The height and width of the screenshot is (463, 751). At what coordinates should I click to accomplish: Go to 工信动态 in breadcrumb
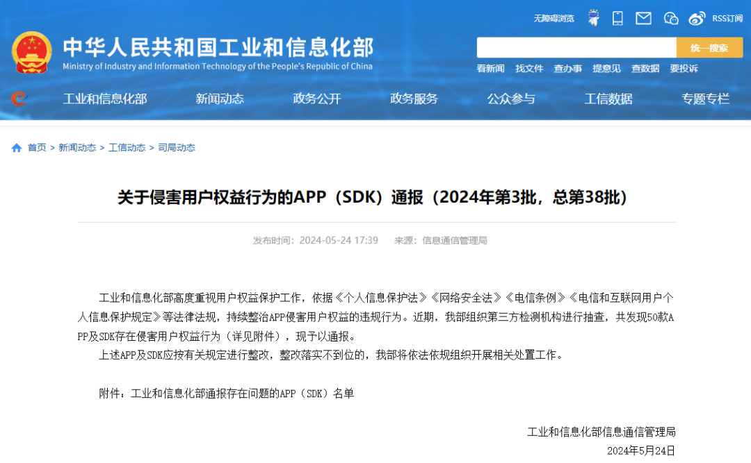tap(127, 147)
